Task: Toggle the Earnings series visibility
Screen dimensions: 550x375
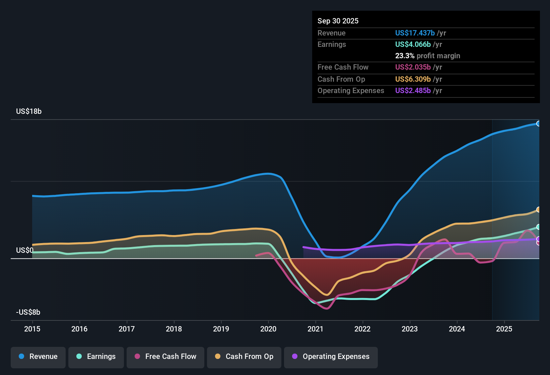Action: [x=96, y=357]
